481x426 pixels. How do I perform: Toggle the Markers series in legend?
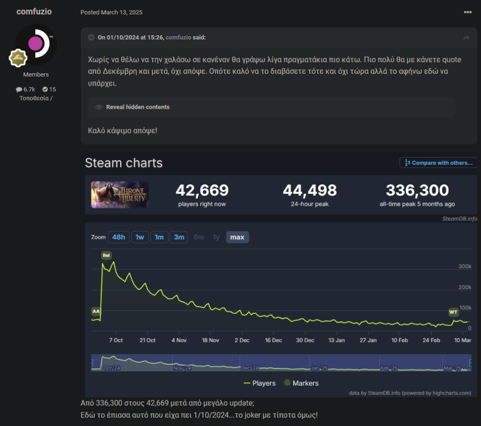[x=301, y=383]
